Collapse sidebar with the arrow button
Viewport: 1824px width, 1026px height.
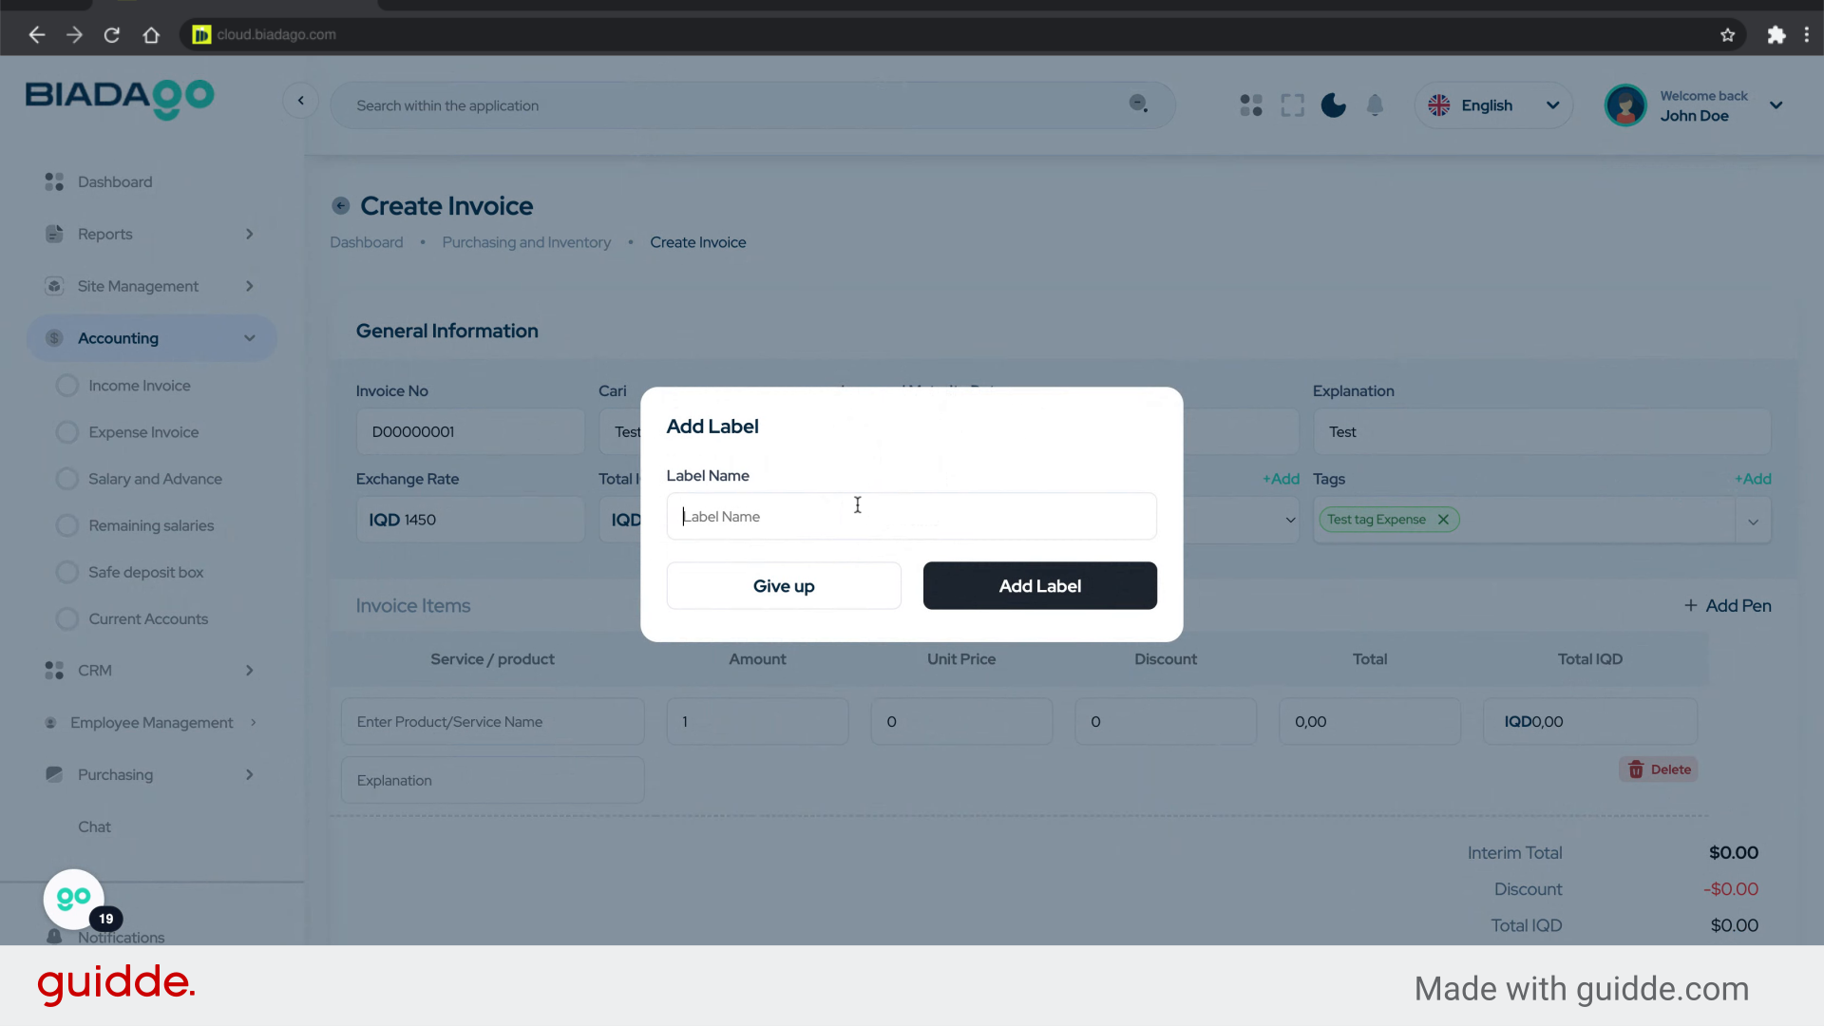pyautogui.click(x=300, y=101)
